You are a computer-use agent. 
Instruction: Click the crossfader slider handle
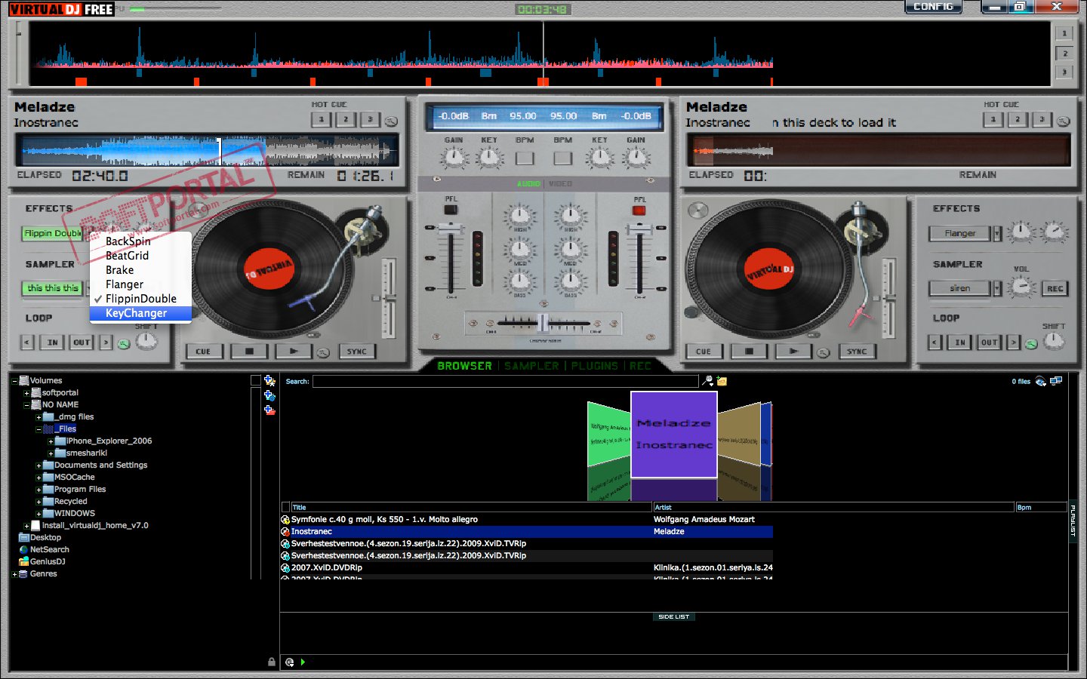click(543, 323)
